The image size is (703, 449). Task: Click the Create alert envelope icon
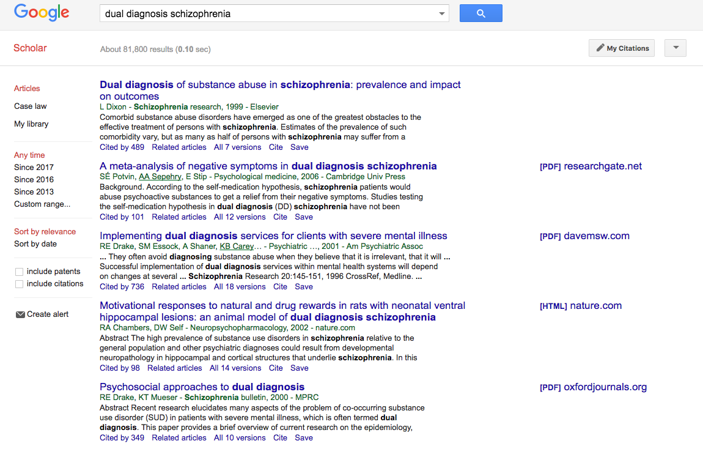20,314
